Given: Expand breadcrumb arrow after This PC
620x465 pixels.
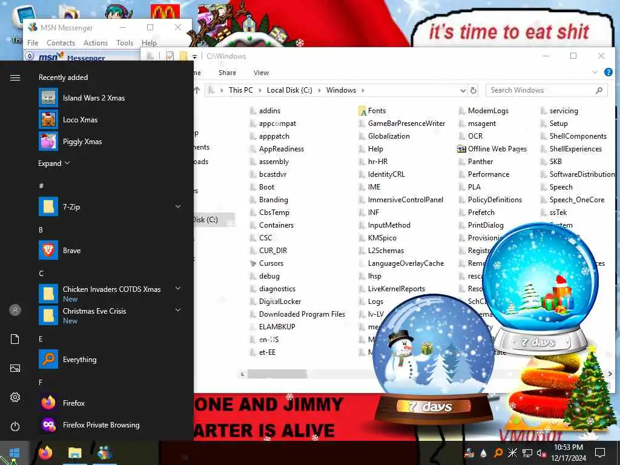Looking at the screenshot, I should coord(260,91).
